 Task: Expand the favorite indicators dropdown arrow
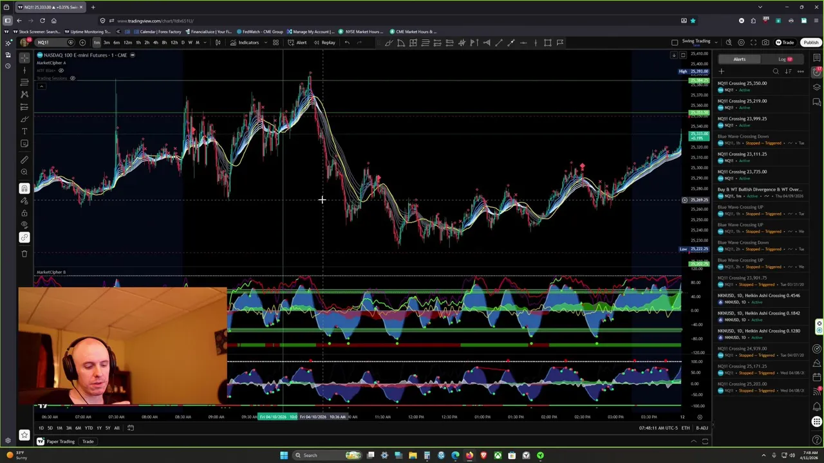tap(265, 42)
